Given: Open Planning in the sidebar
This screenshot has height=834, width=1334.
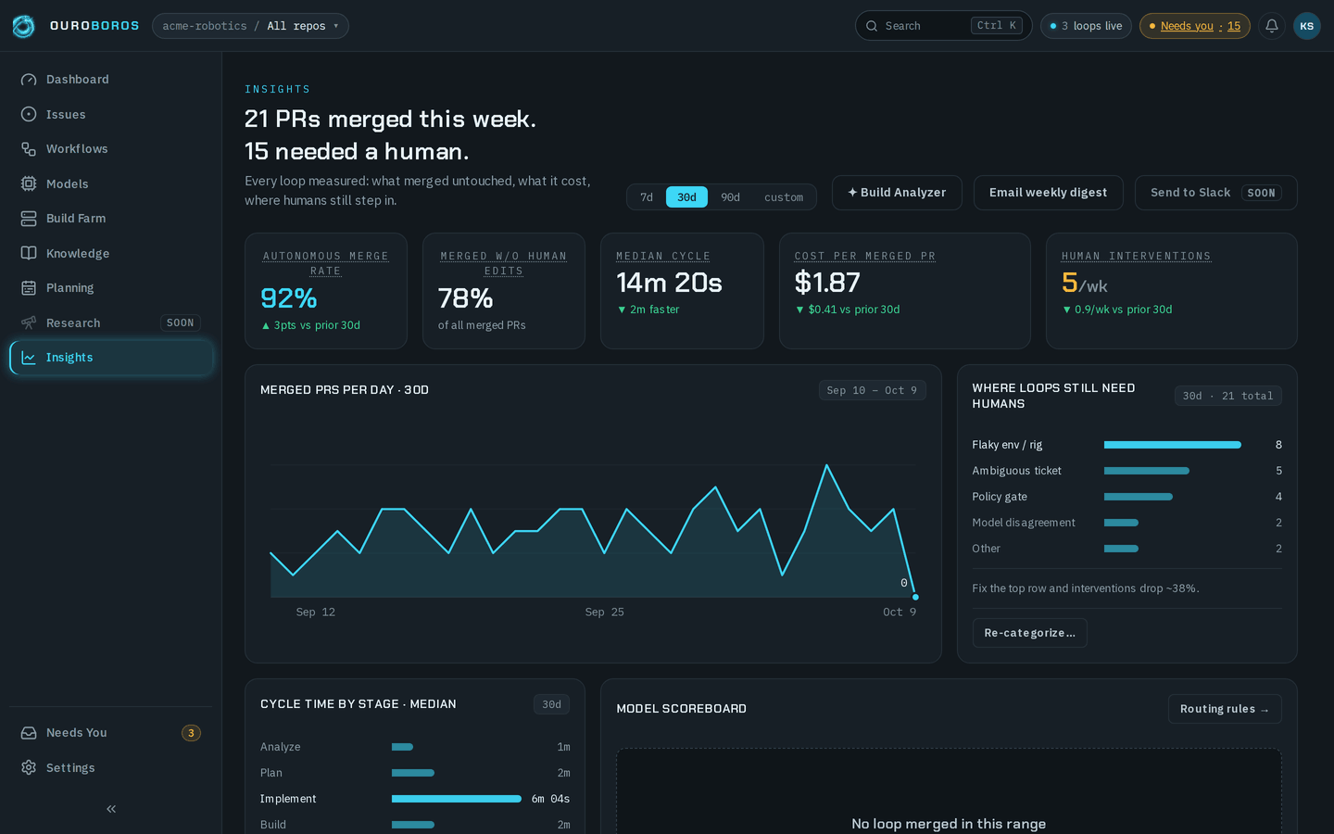Looking at the screenshot, I should (111, 288).
